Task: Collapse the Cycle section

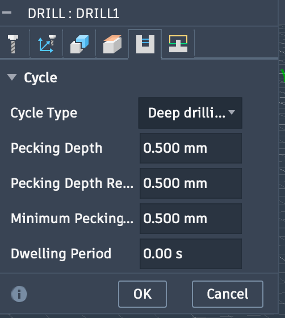Action: 12,77
